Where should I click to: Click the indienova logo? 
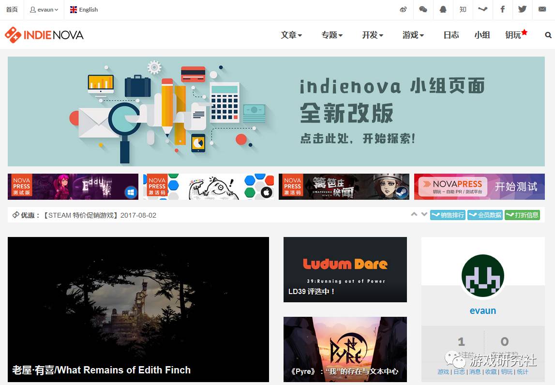click(44, 35)
